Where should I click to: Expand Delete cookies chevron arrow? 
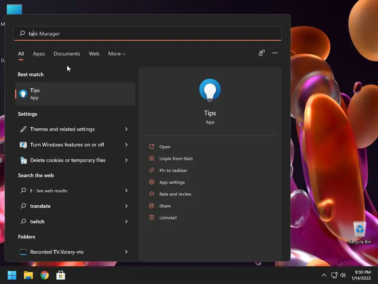click(x=126, y=160)
